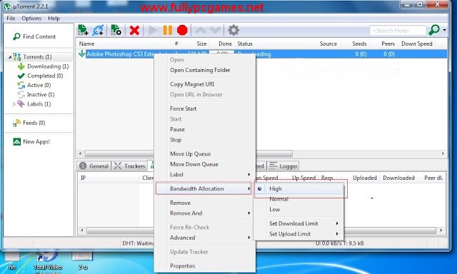Select Torrents (1) in the sidebar

pyautogui.click(x=37, y=57)
